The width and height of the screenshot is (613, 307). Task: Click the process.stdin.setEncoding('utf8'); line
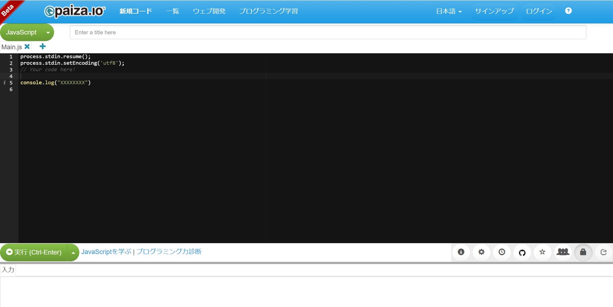pyautogui.click(x=72, y=63)
